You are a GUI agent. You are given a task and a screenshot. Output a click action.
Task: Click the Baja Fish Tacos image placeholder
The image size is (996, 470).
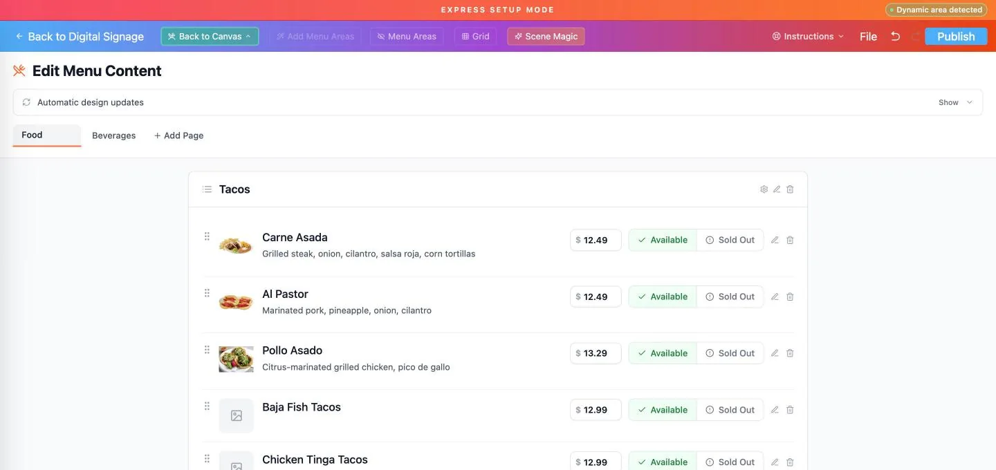237,416
